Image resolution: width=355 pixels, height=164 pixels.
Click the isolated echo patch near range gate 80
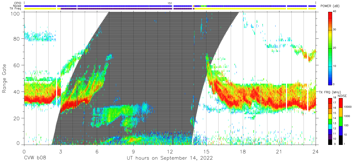(x=40, y=37)
